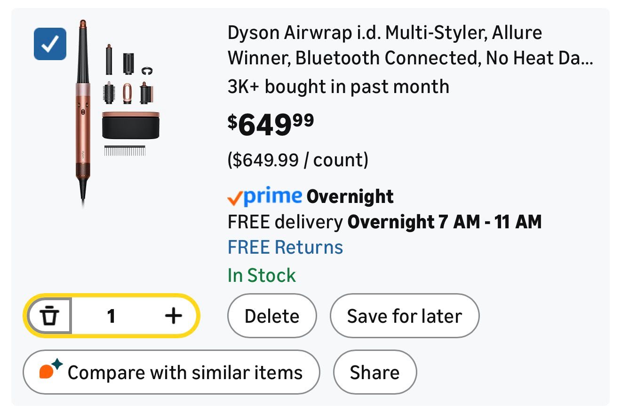Share the Dyson Airwrap item
Image resolution: width=621 pixels, height=412 pixels.
(x=374, y=372)
